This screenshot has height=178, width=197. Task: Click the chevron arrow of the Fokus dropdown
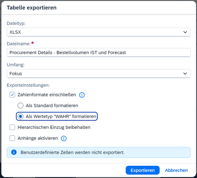185,73
